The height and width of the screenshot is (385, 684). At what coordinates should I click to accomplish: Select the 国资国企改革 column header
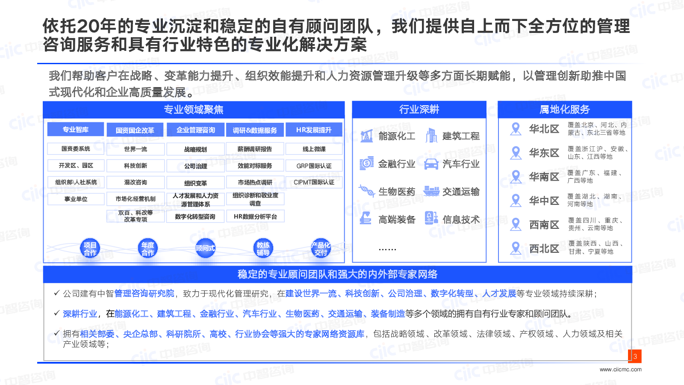[135, 130]
